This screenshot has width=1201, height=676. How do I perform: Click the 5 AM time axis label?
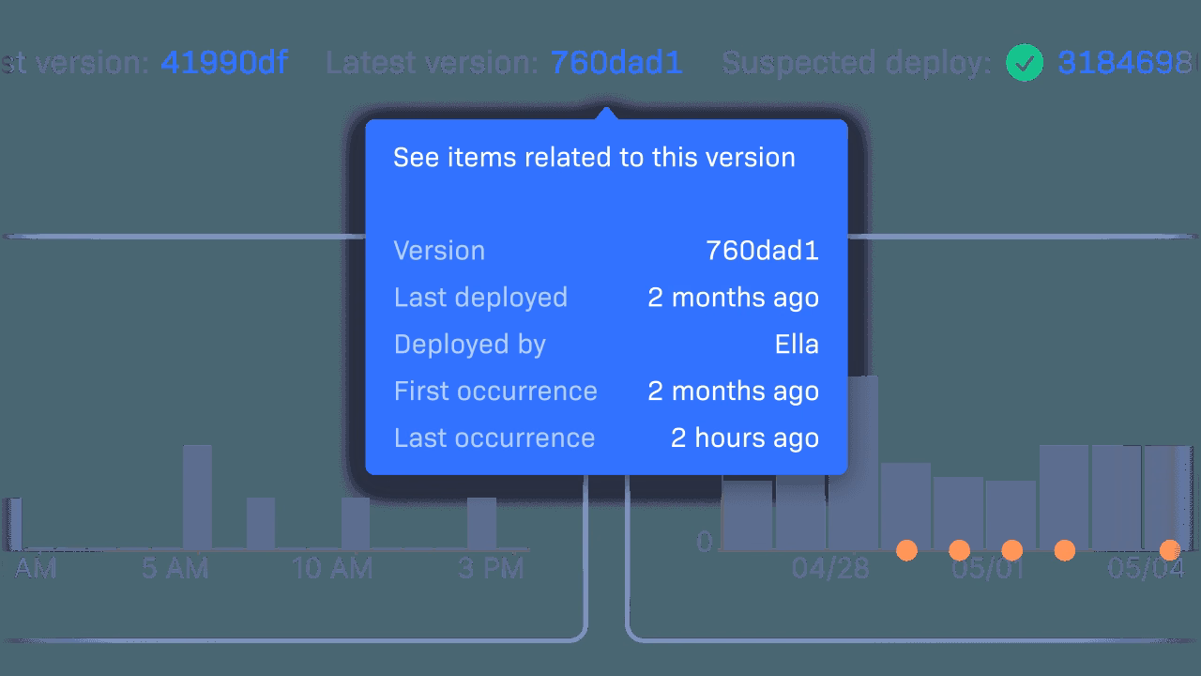point(175,569)
